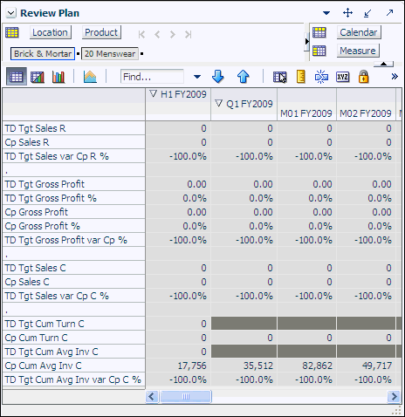This screenshot has width=405, height=417.
Task: Select the TD Tgt Cum Avg Inv C row
Action: [74, 352]
